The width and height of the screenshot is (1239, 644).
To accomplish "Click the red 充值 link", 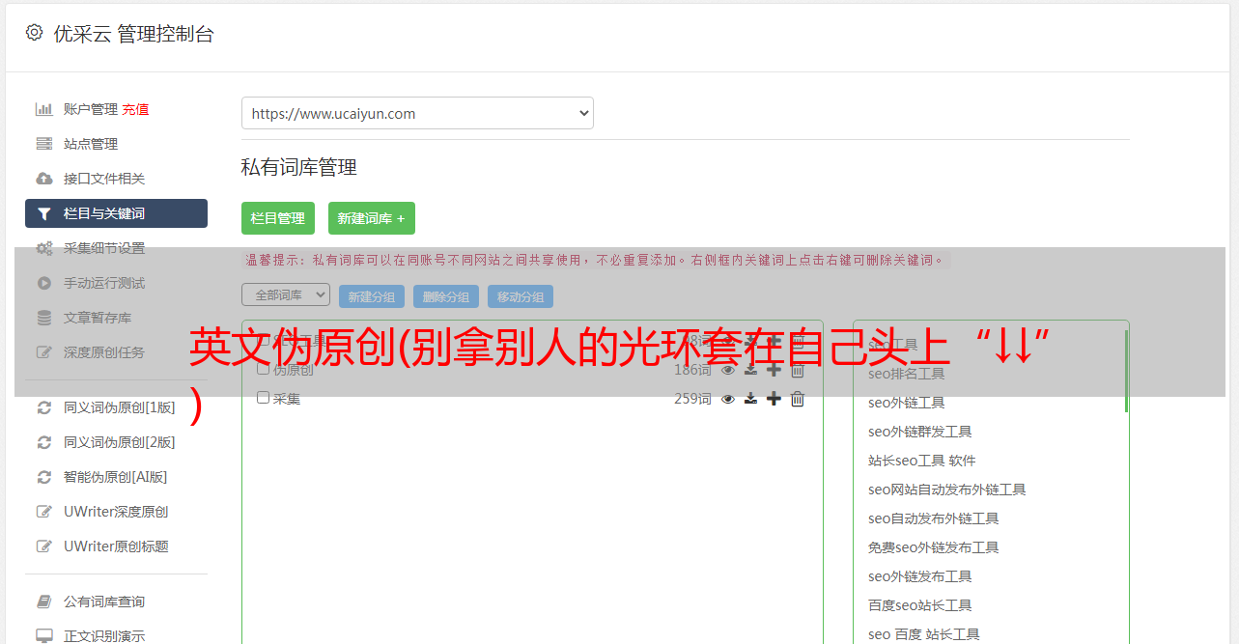I will click(135, 109).
